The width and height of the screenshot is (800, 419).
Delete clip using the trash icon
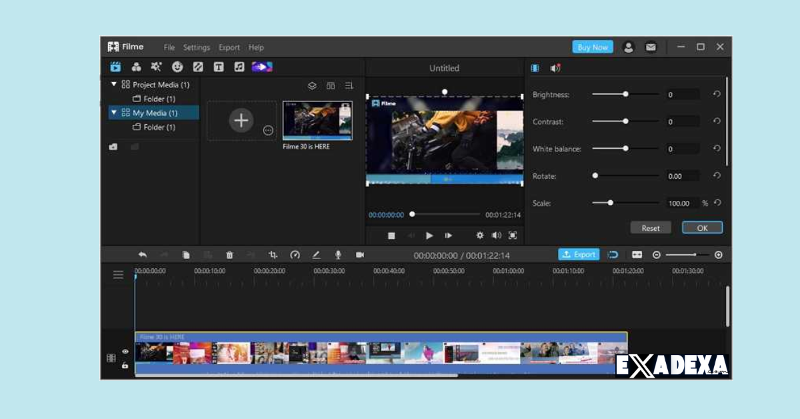tap(229, 254)
